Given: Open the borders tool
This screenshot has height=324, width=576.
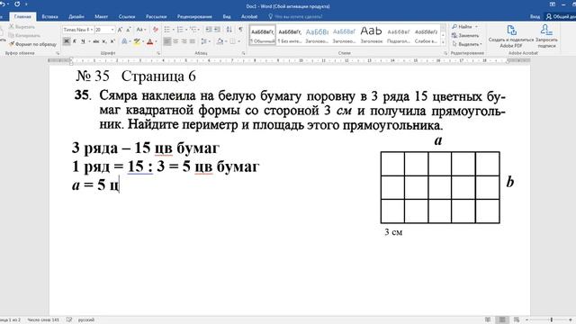Looking at the screenshot, I should coord(232,41).
